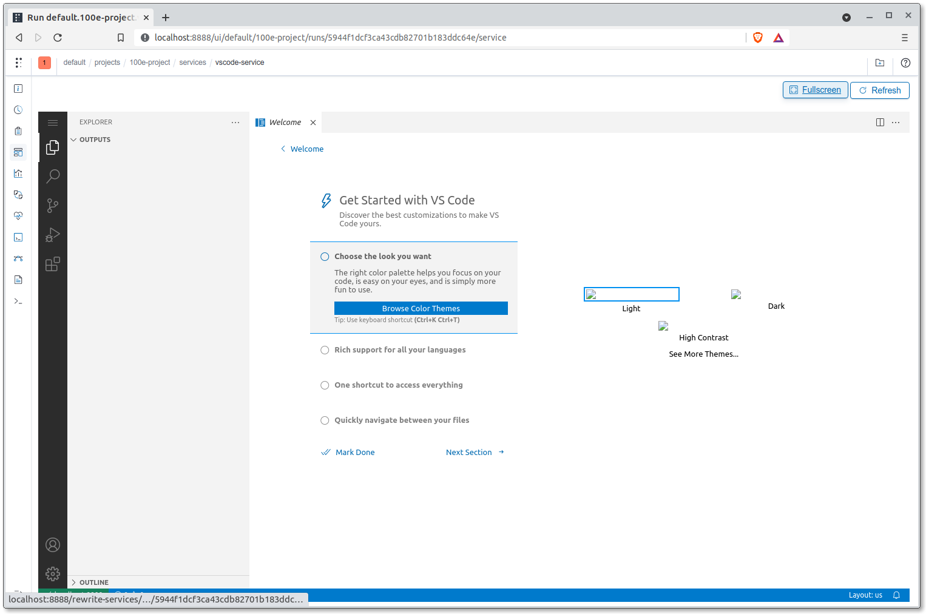Click See More Themes link
Viewport: 926px width, 614px height.
[x=704, y=354]
